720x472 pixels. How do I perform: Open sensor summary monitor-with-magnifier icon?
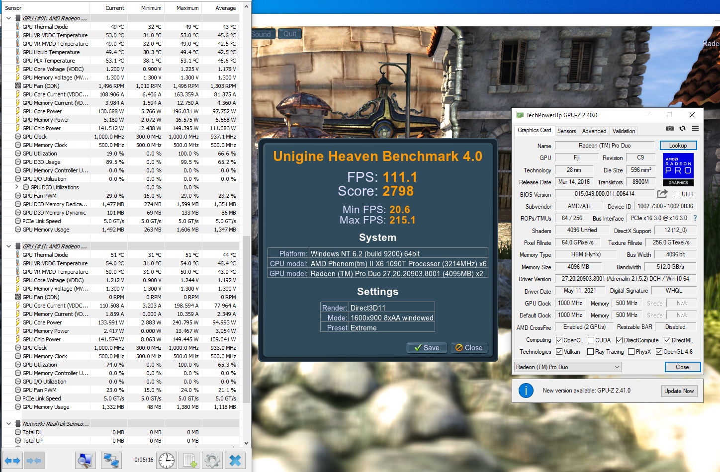pos(86,461)
